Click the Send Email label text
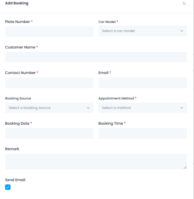This screenshot has height=199, width=194. point(15,180)
